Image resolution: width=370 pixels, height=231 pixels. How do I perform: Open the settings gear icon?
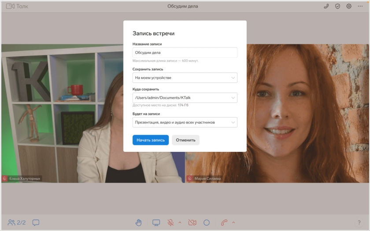click(349, 6)
